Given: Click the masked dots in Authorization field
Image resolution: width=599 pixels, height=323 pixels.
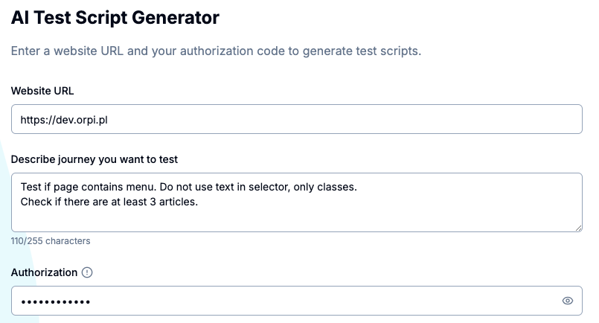Looking at the screenshot, I should point(56,302).
